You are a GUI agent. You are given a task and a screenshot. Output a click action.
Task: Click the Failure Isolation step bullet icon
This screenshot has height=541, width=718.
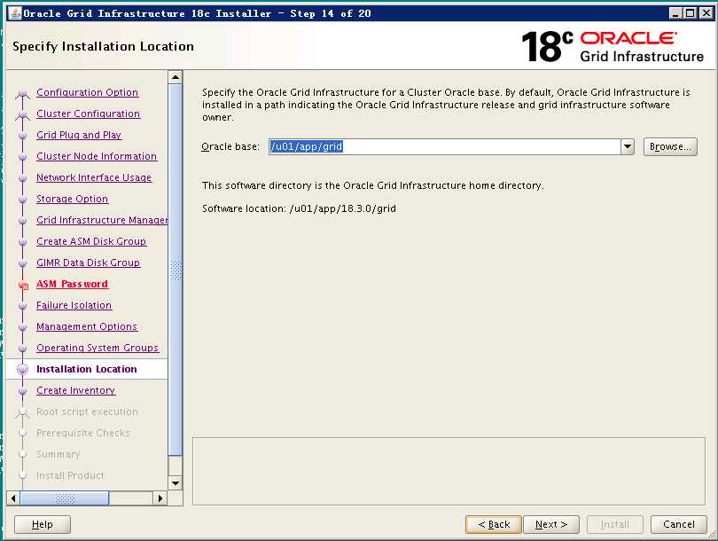pos(22,306)
